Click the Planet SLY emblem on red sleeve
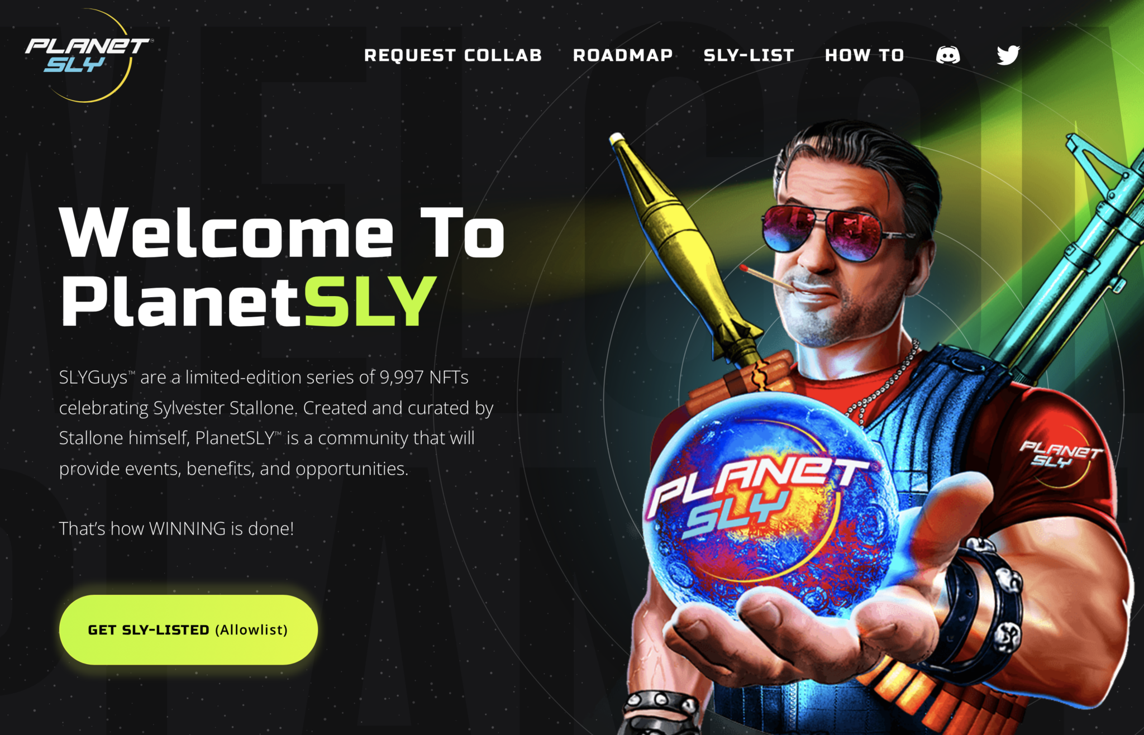1144x735 pixels. click(1060, 455)
